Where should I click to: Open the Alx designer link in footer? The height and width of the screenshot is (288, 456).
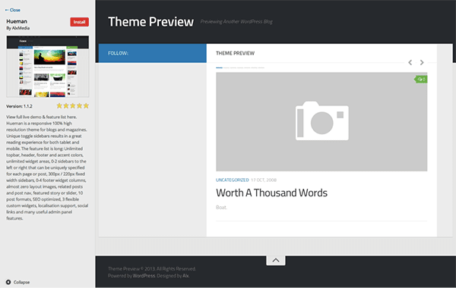click(x=185, y=276)
